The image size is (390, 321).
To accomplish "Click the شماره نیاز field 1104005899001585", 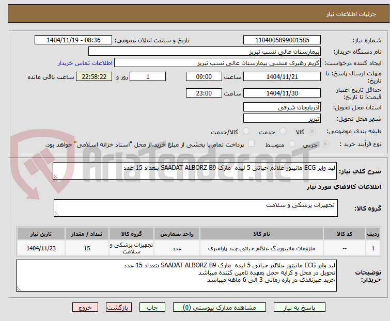I will pyautogui.click(x=282, y=40).
